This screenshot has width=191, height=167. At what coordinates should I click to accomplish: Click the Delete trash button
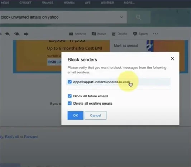click(119, 34)
